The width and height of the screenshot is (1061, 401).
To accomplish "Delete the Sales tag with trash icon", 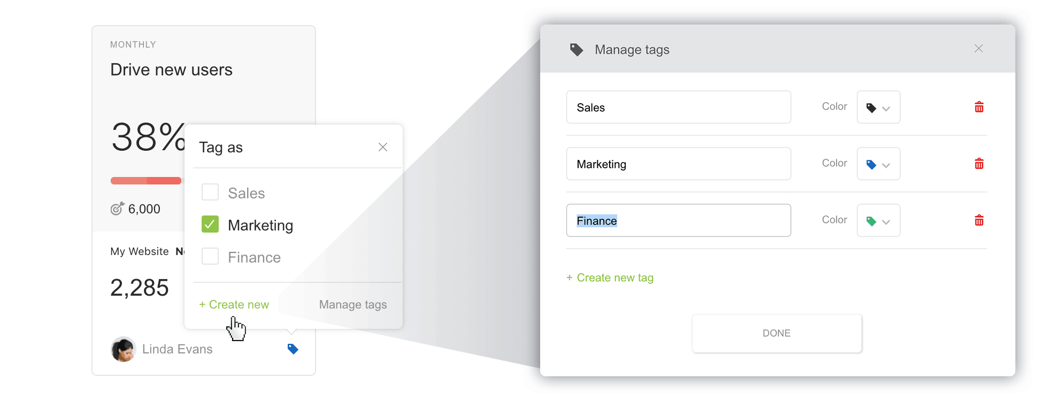I will click(979, 107).
